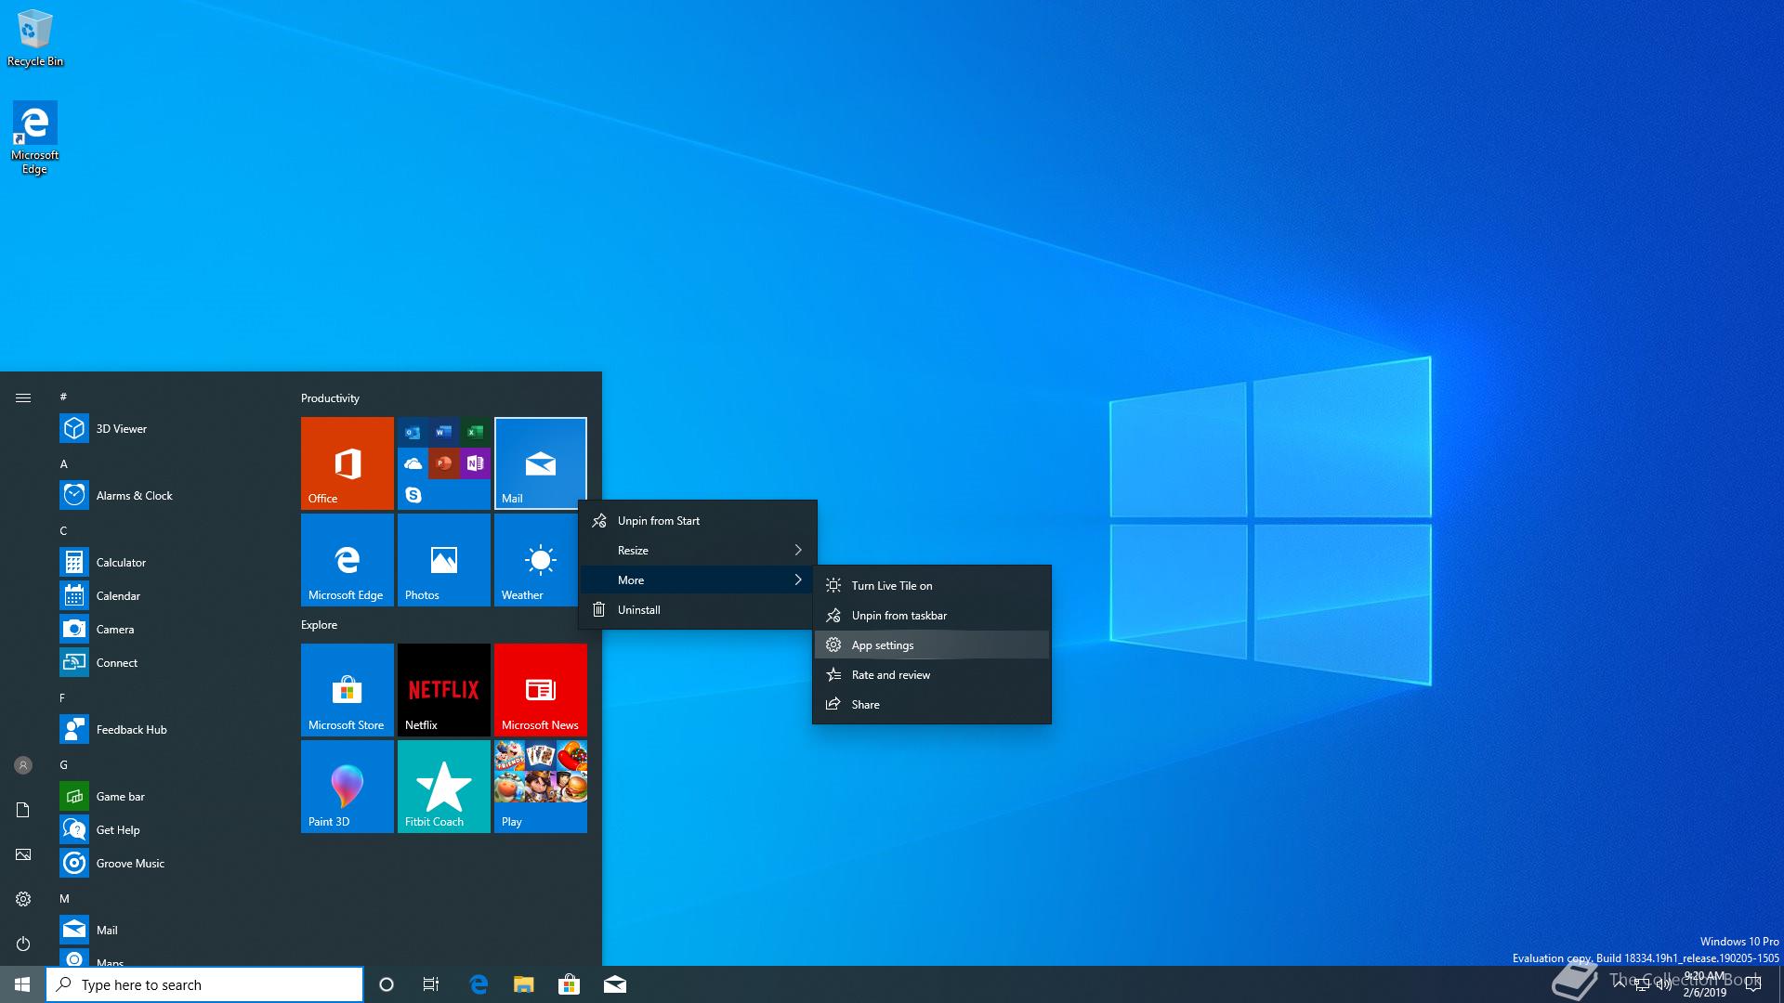Open Get Help from the app list
The width and height of the screenshot is (1784, 1003).
(x=171, y=830)
